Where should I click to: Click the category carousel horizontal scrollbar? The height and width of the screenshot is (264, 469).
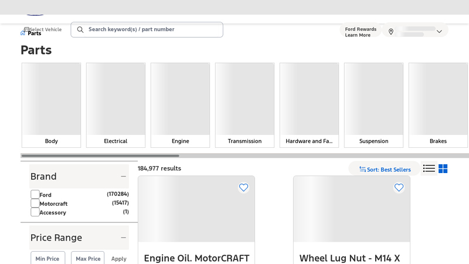coord(100,155)
